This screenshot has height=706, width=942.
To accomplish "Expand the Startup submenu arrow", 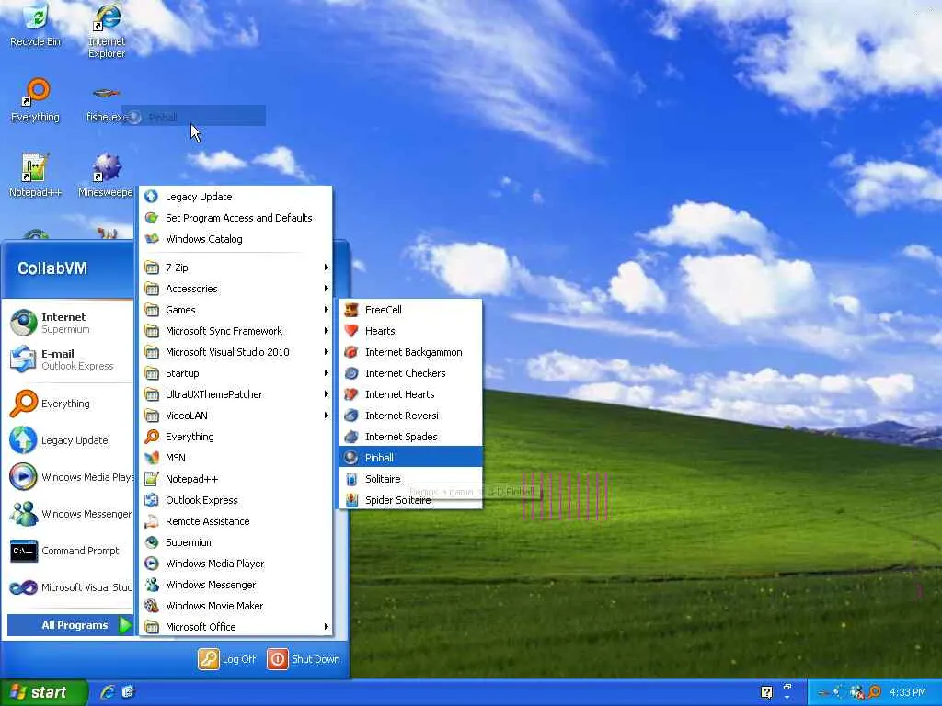I will point(327,373).
